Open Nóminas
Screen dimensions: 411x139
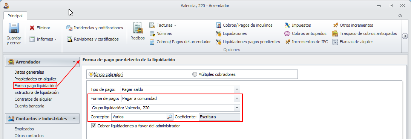coord(161,33)
